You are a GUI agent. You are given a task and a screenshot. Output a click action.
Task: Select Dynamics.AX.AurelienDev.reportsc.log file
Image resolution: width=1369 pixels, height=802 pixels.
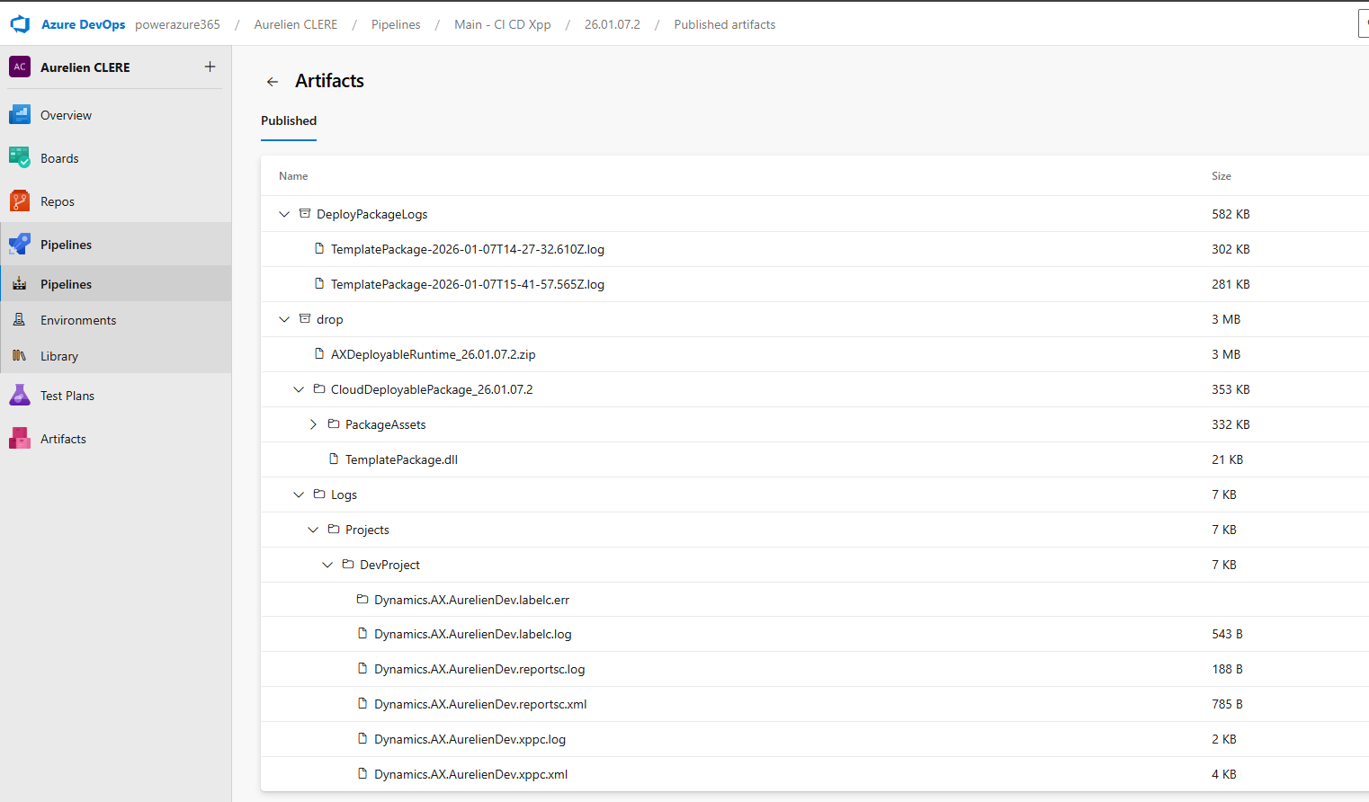pos(479,669)
